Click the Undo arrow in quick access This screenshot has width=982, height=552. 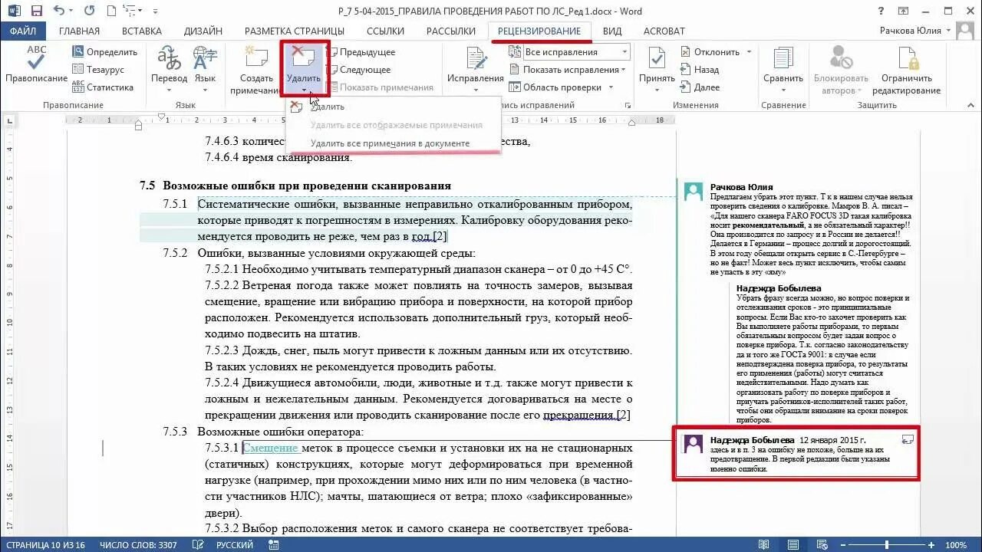59,11
